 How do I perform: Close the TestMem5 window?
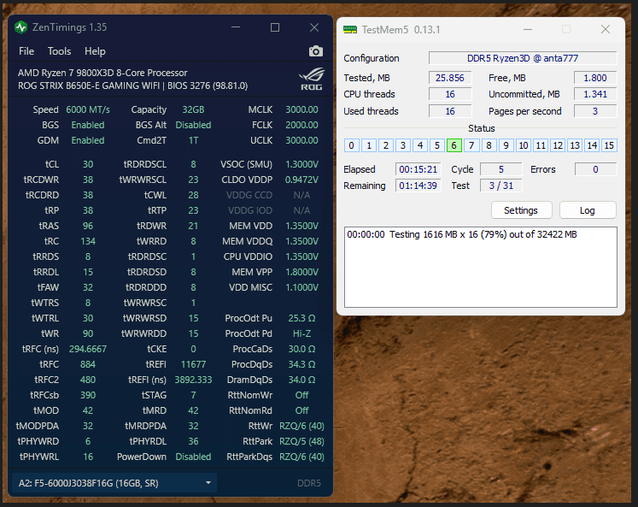point(606,29)
